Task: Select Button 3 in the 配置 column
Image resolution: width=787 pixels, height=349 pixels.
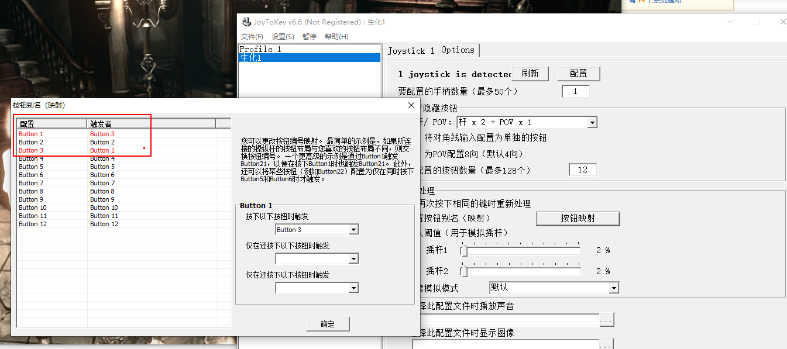Action: point(31,150)
